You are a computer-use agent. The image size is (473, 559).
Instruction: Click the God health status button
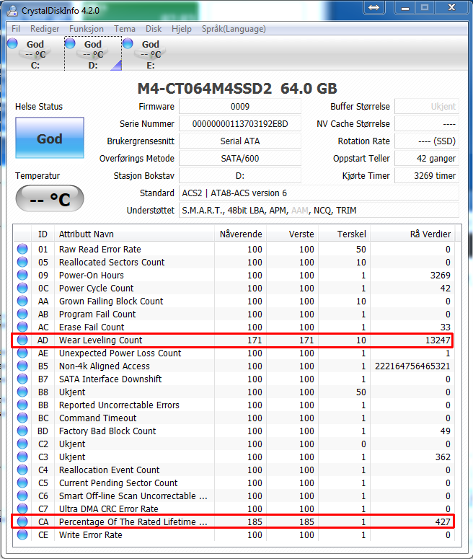[50, 138]
